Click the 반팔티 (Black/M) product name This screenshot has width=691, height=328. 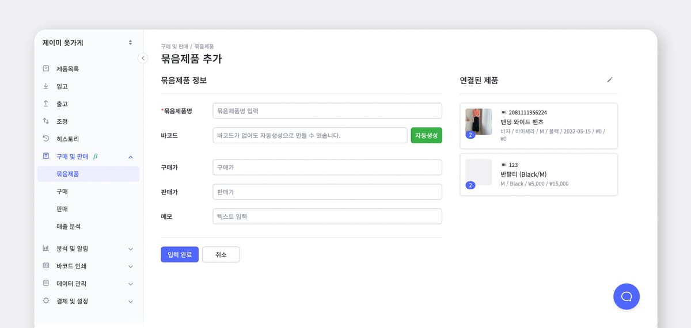point(523,174)
